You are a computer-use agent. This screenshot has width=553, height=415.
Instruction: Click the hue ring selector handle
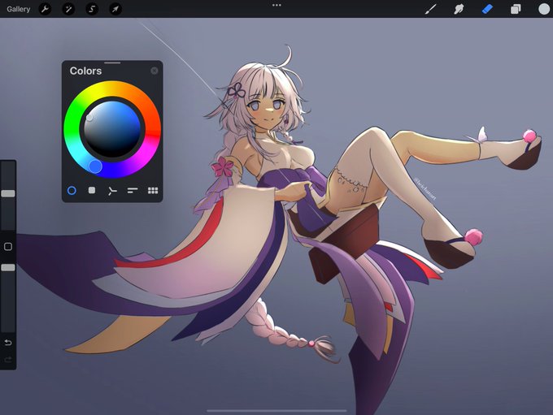click(95, 166)
